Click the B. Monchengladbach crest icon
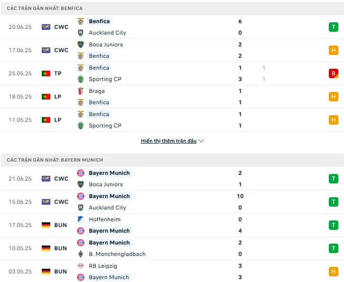The height and width of the screenshot is (282, 344). click(81, 254)
